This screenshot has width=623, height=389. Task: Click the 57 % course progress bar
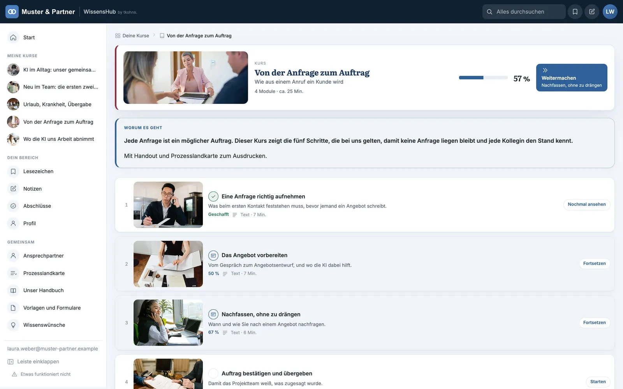coord(483,78)
